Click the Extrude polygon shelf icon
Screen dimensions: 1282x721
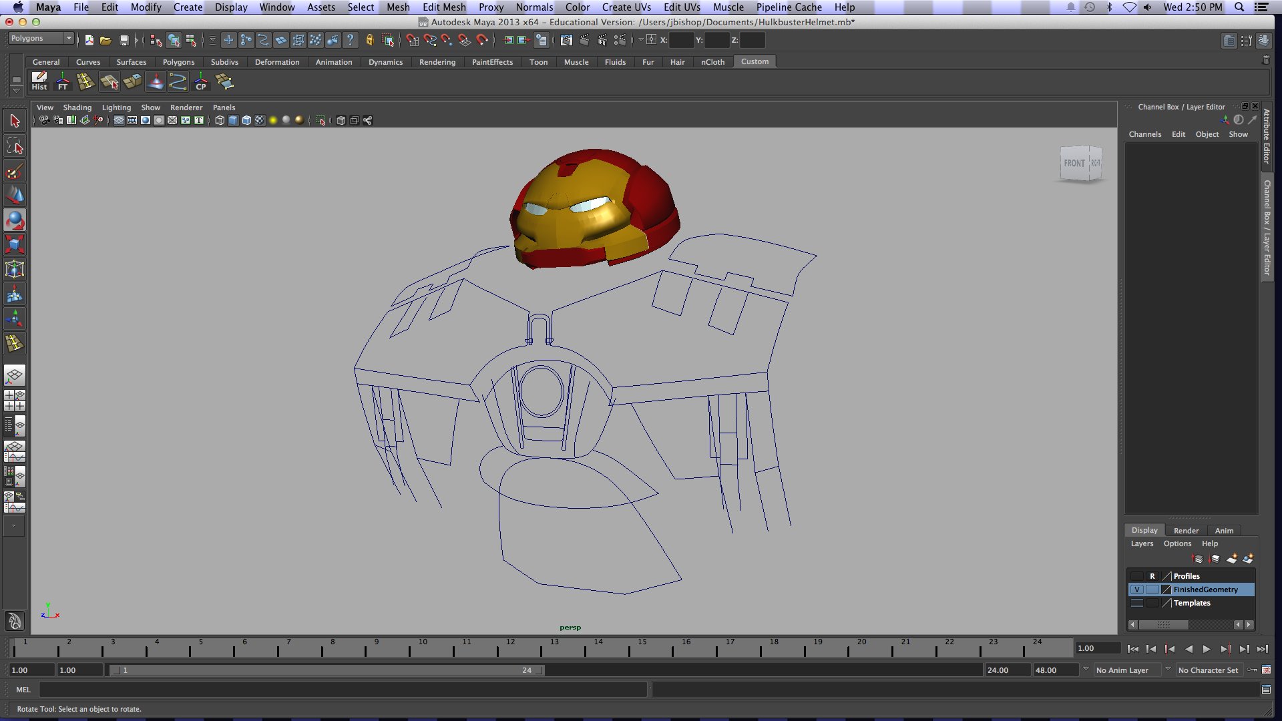point(132,81)
